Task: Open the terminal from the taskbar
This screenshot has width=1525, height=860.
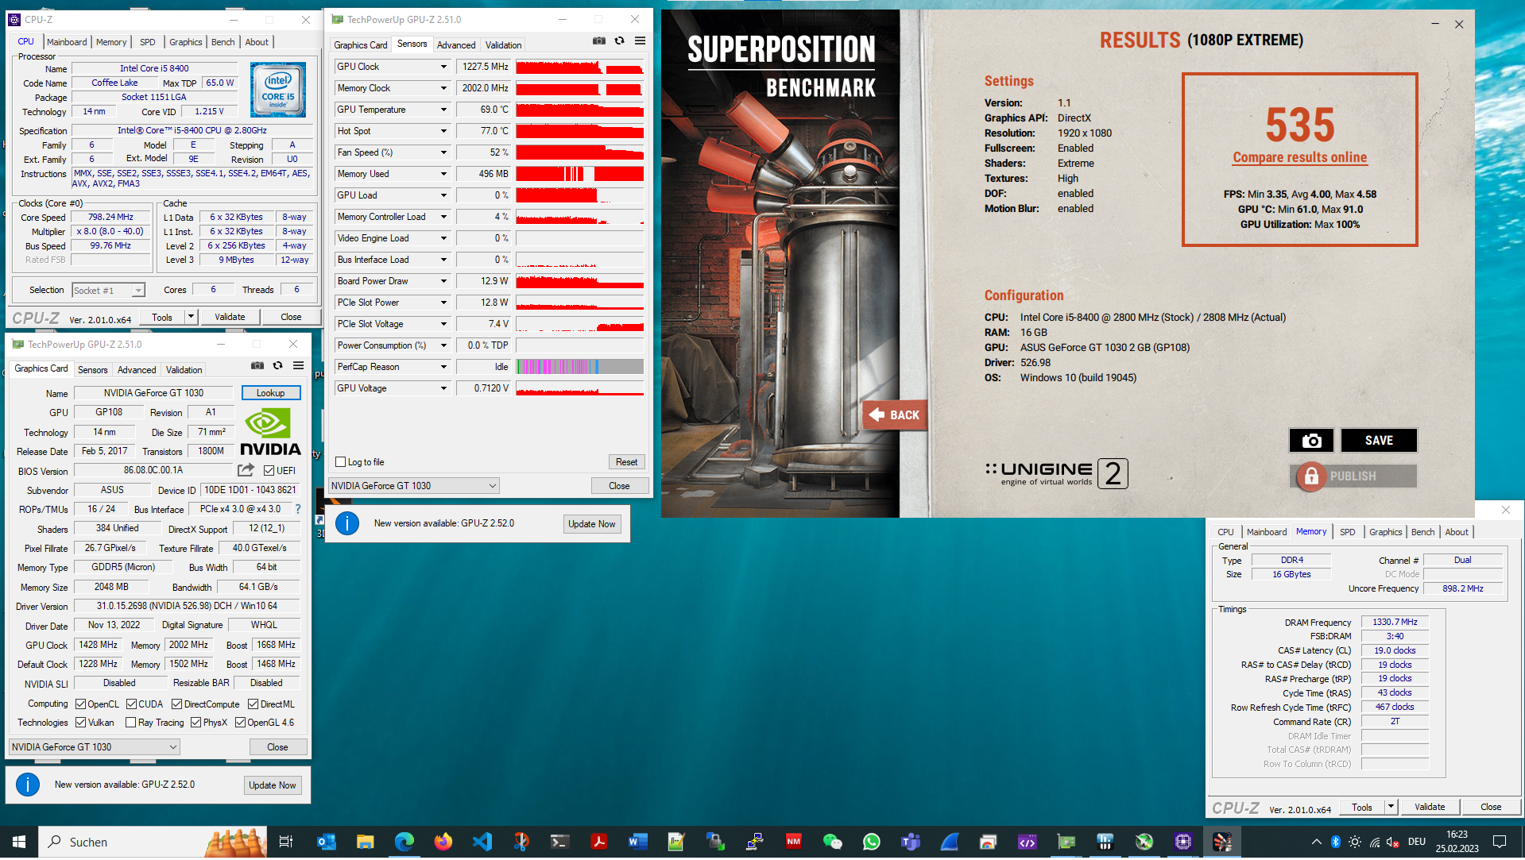Action: point(559,842)
